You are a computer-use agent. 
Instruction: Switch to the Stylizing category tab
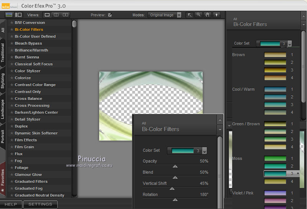coord(3,81)
